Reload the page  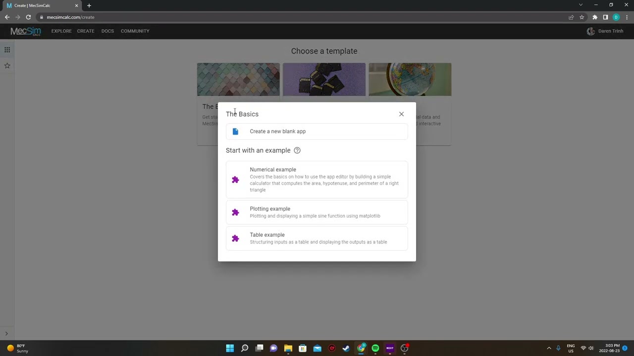tap(28, 17)
